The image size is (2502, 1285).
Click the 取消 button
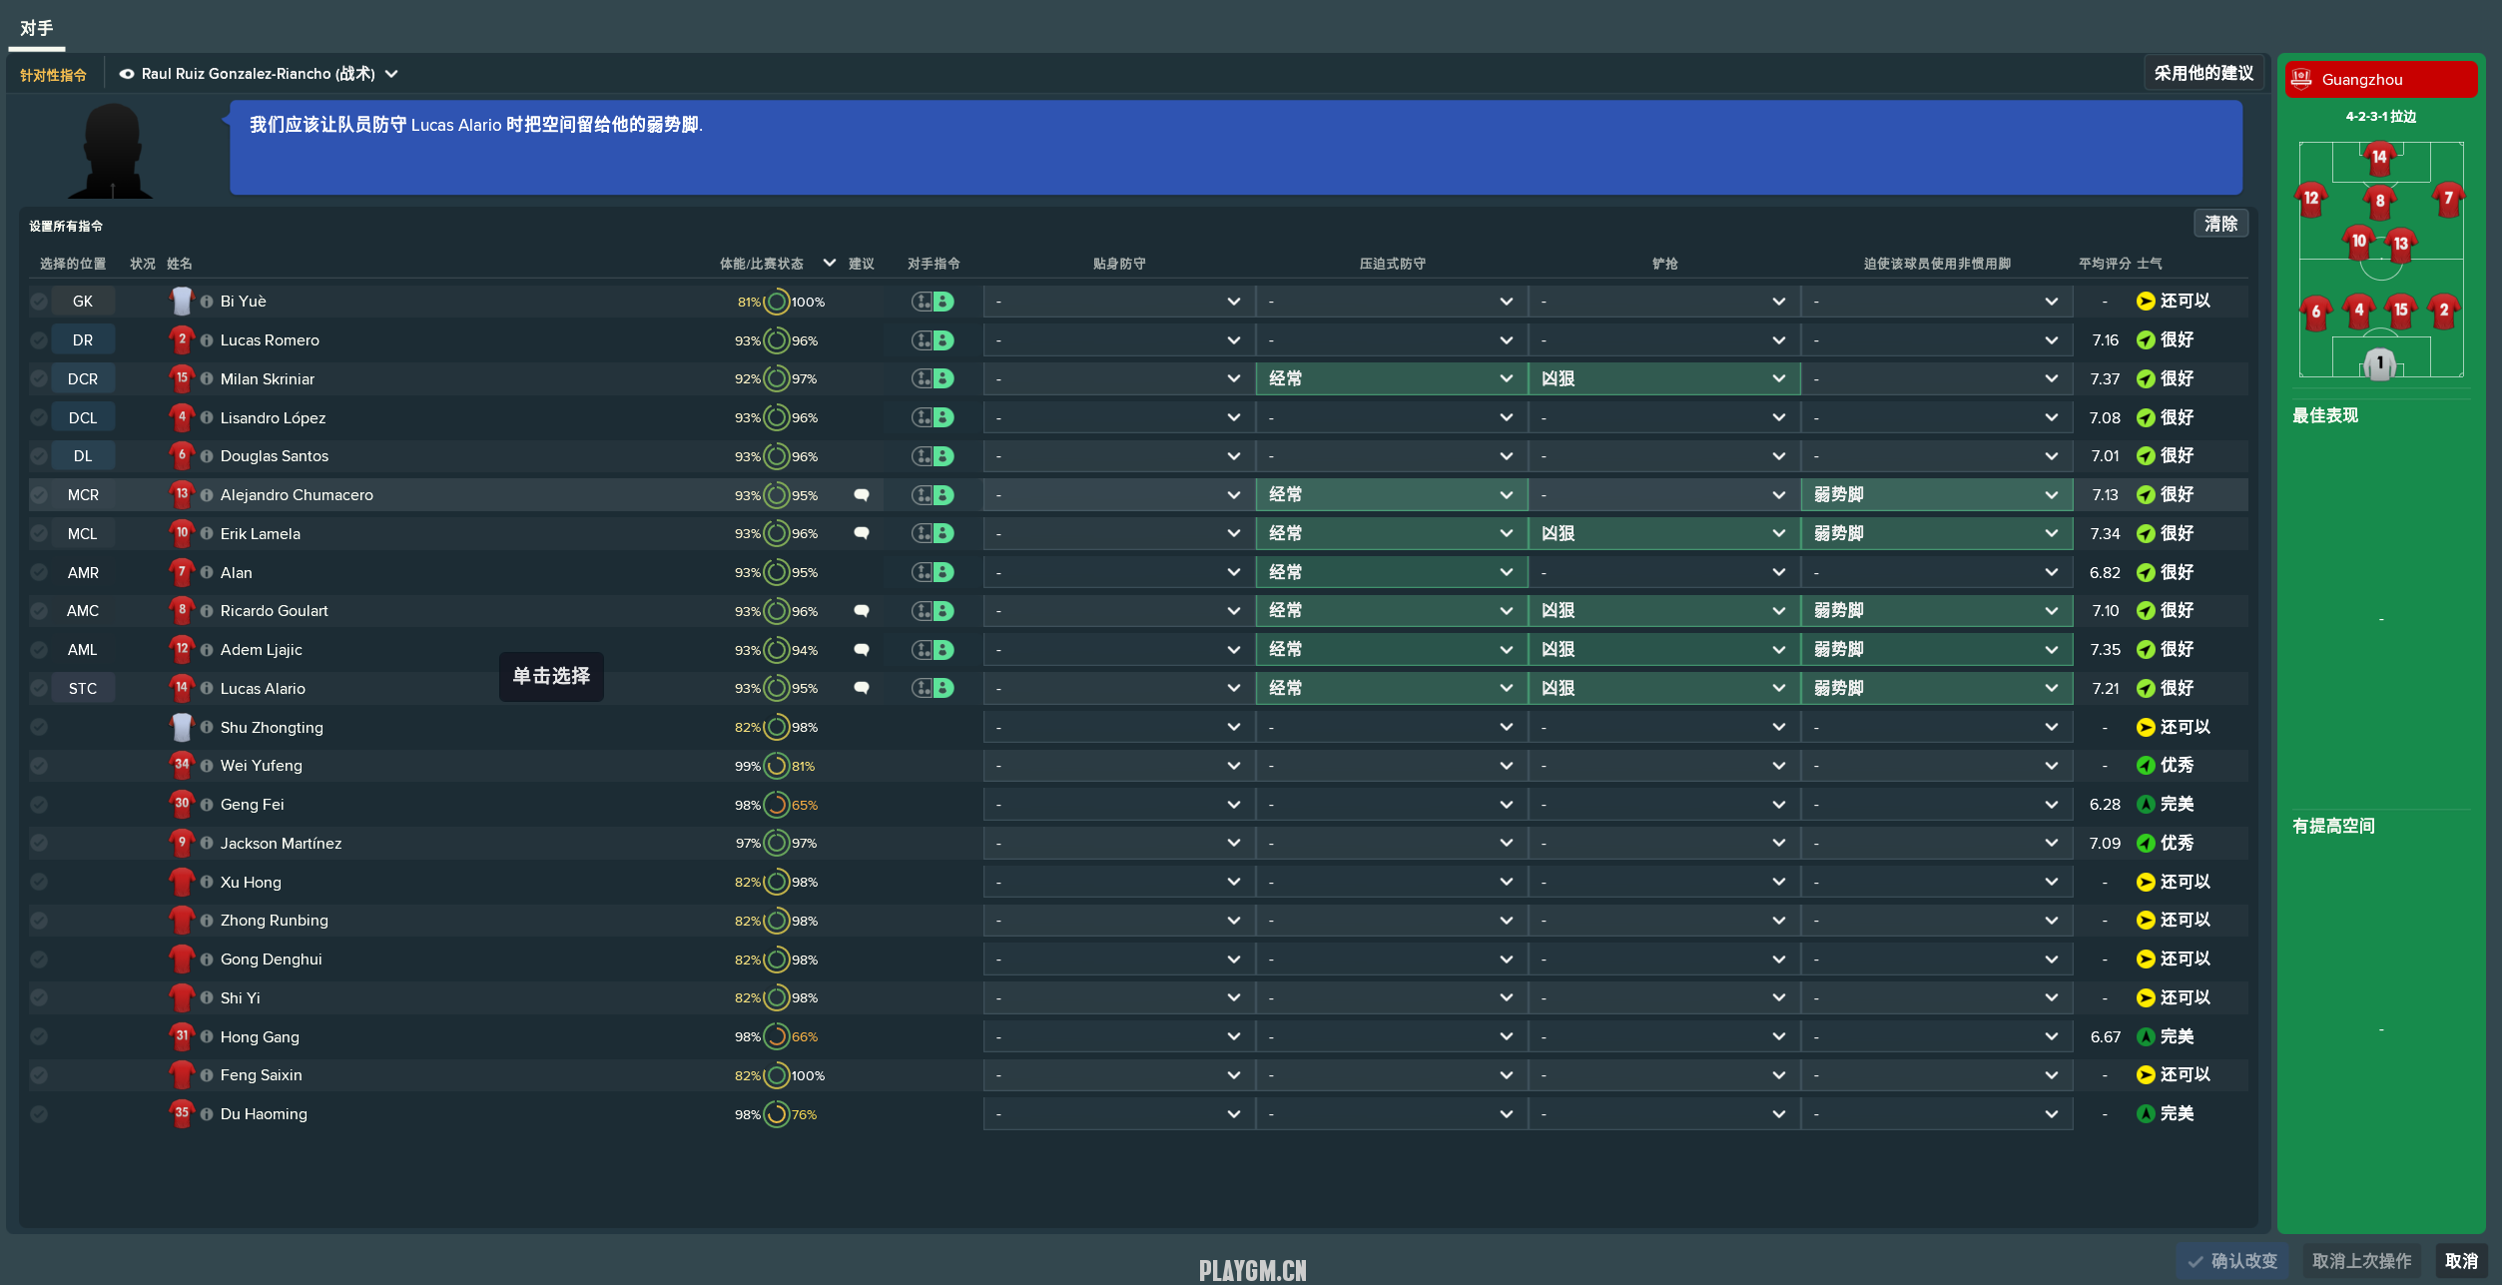(x=2461, y=1261)
